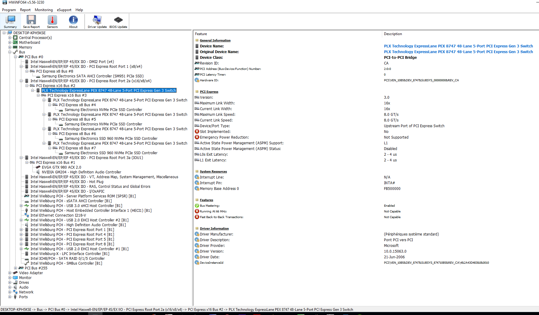539x315 pixels.
Task: Expand the Network tree node
Action: (10, 292)
